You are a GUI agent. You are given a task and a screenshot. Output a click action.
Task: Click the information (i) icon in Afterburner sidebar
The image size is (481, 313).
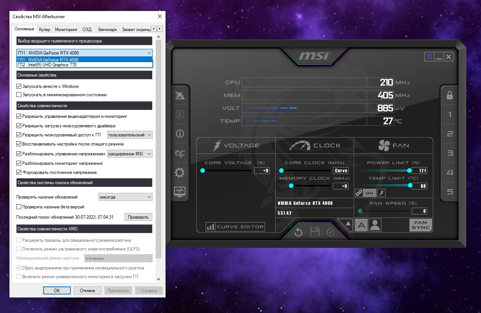tap(180, 133)
